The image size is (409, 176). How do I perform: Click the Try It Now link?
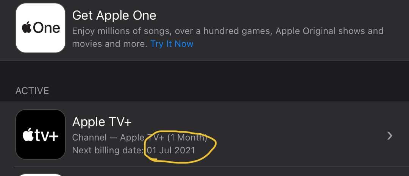pyautogui.click(x=172, y=44)
